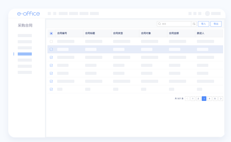Viewport: 231px width, 142px height.
Task: Jump to page 5 in pagination
Action: [215, 98]
